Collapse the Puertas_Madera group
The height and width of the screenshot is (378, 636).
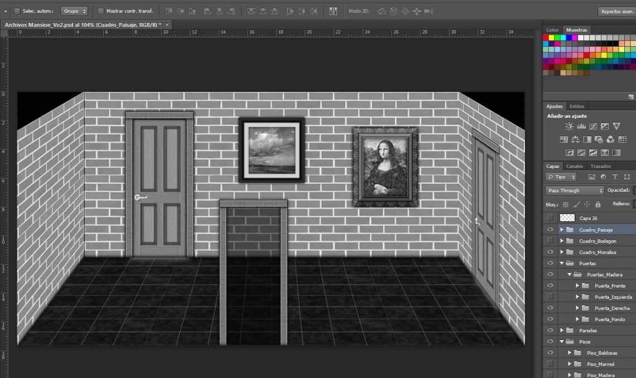[570, 275]
